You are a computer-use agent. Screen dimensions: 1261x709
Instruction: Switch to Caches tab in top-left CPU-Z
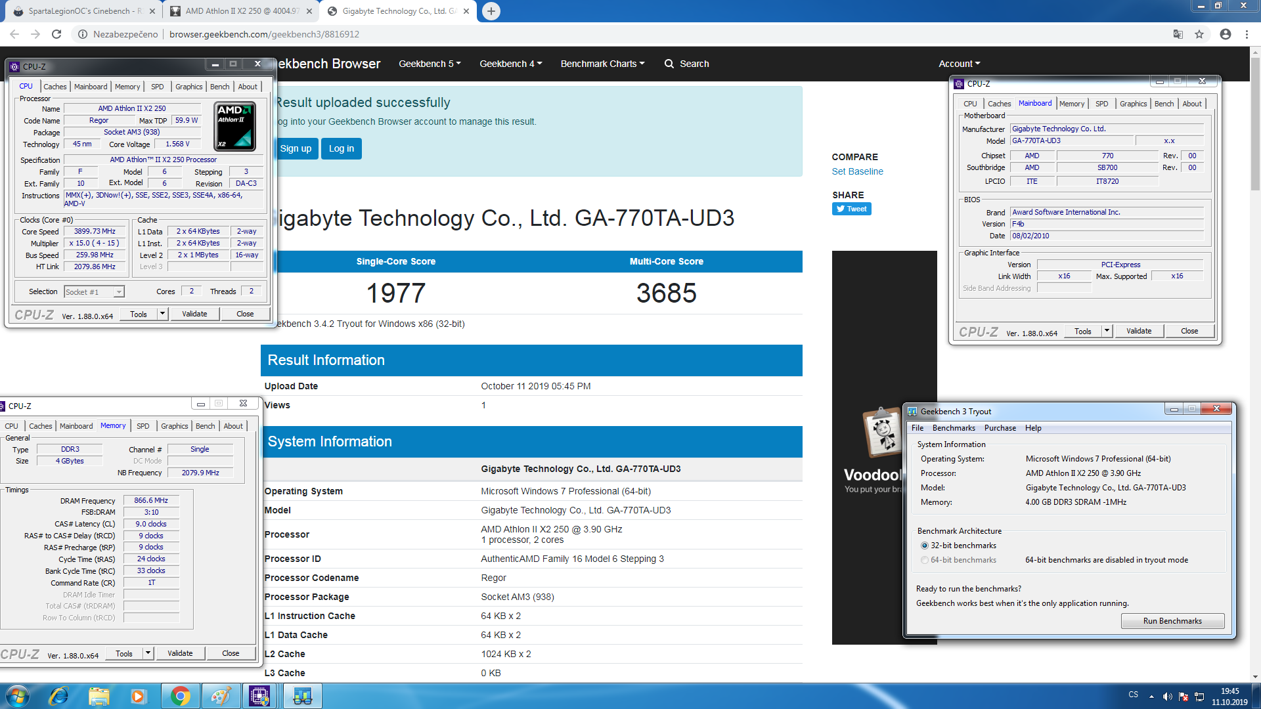pos(55,87)
